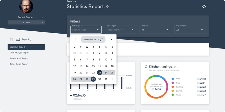The width and height of the screenshot is (225, 112).
Task: Click the Reports breadcrumb link
Action: tap(71, 1)
